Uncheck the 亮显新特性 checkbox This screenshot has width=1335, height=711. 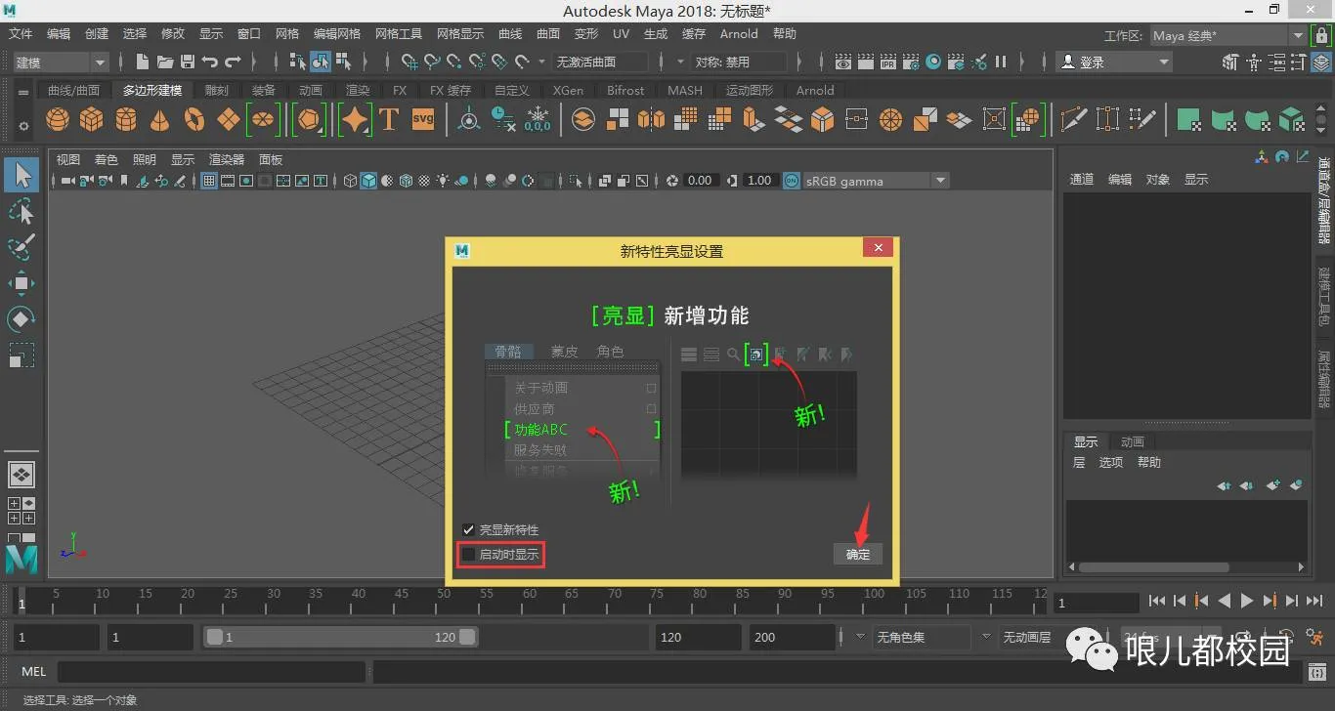(x=468, y=529)
